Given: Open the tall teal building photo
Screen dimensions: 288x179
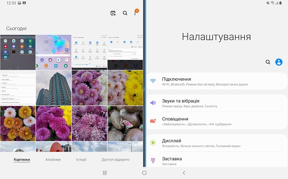Looking at the screenshot, I should [53, 88].
